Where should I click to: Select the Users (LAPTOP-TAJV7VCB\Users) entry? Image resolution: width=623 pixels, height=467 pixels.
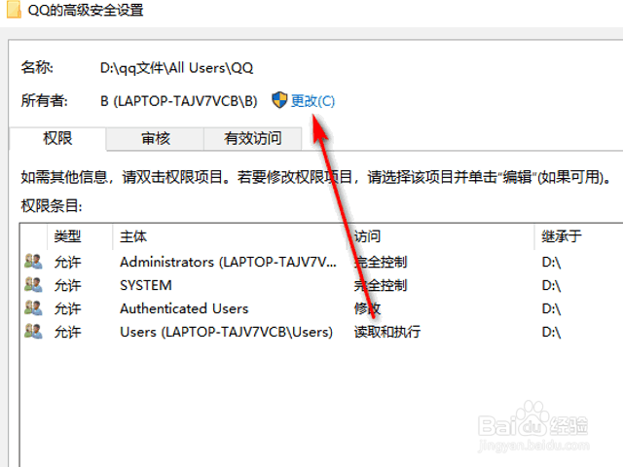pos(322,332)
